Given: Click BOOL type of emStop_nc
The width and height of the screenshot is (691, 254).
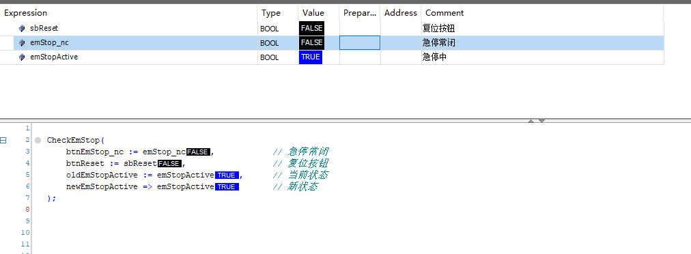Looking at the screenshot, I should coord(270,43).
